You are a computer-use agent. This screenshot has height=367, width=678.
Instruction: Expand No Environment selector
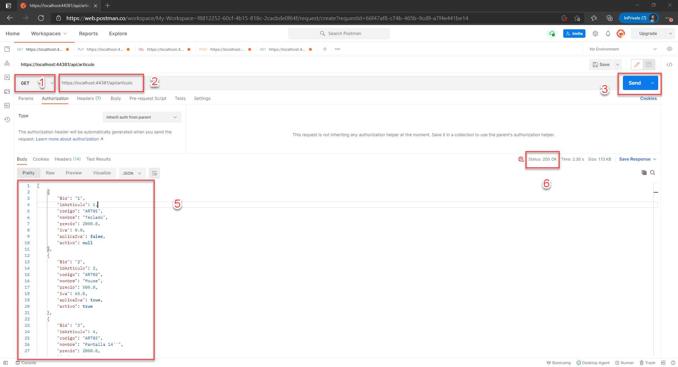[x=623, y=49]
